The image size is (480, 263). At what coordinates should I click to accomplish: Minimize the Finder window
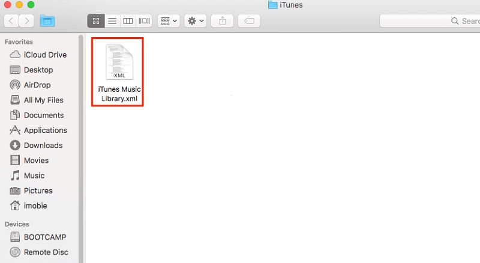(19, 5)
